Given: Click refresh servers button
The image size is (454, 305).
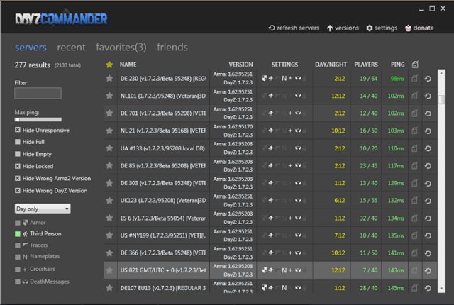Looking at the screenshot, I should coord(293,28).
